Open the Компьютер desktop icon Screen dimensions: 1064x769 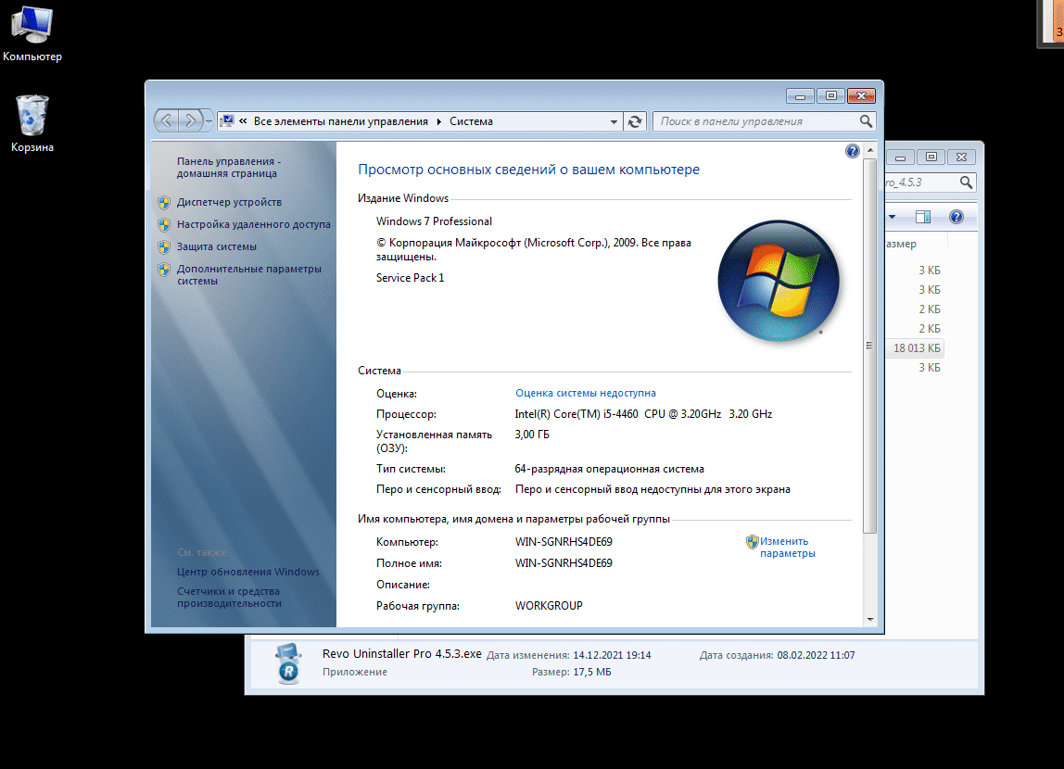tap(32, 34)
